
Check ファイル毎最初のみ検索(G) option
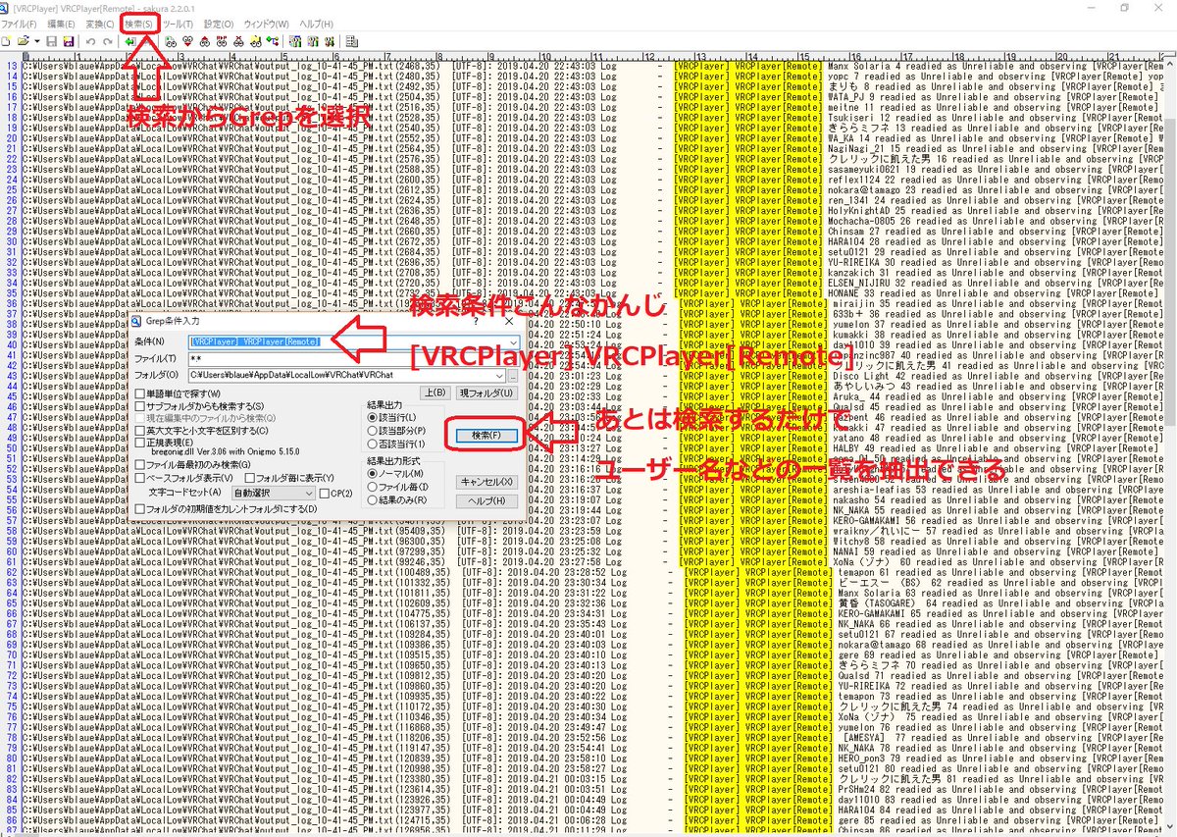[x=138, y=464]
